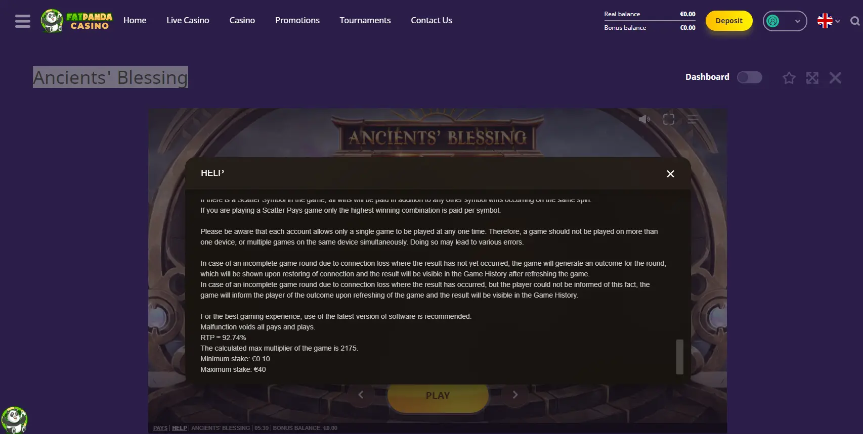The height and width of the screenshot is (434, 863).
Task: Click the HELP dialog scrollbar thumb
Action: click(679, 357)
